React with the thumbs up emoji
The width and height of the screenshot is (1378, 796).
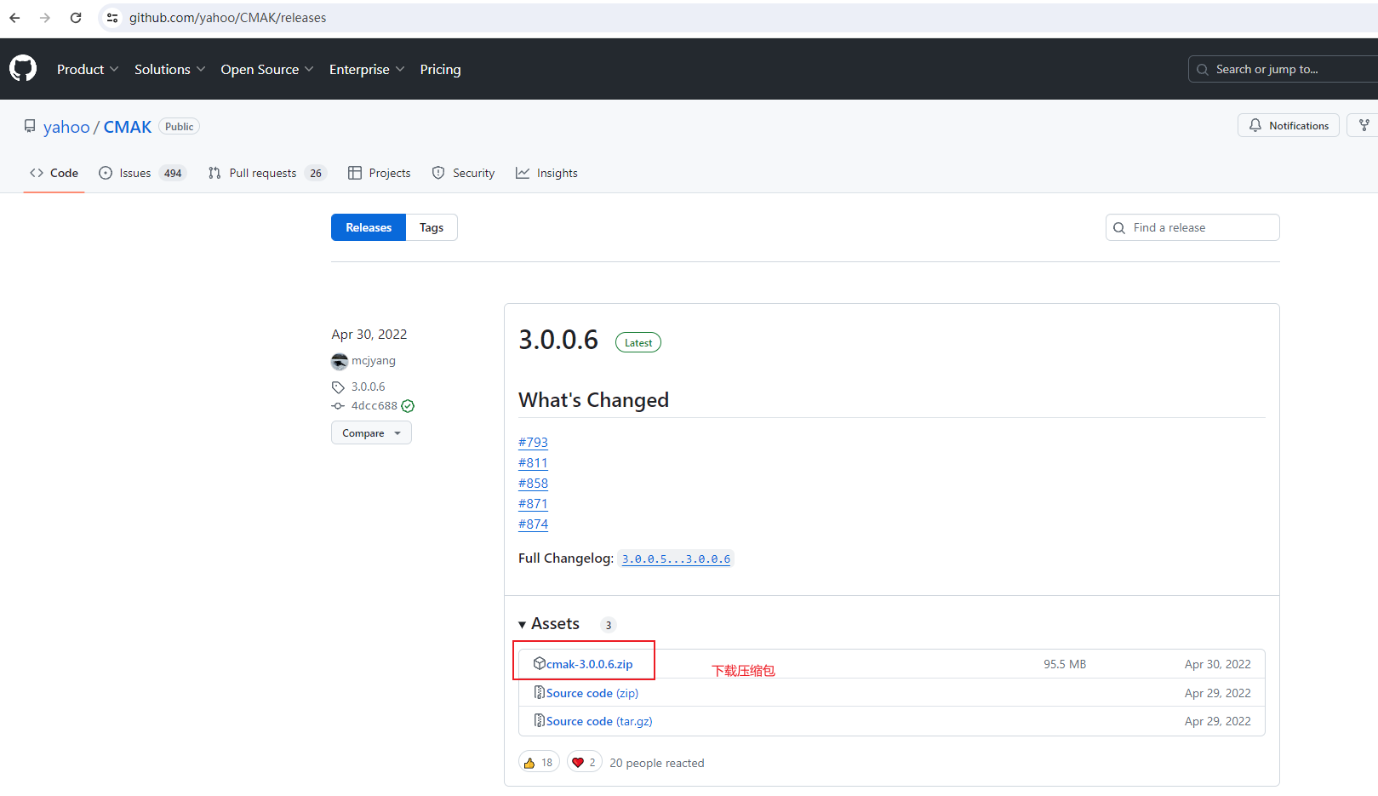539,762
